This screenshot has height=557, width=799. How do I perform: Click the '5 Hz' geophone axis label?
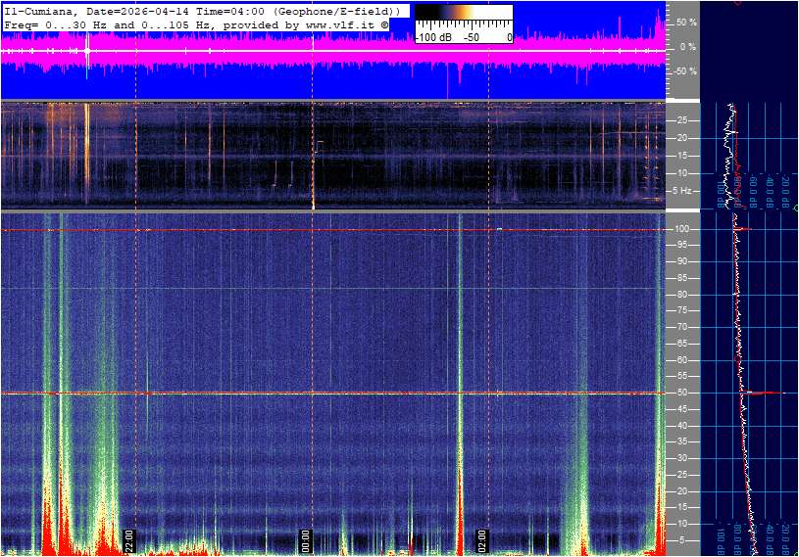pos(682,191)
